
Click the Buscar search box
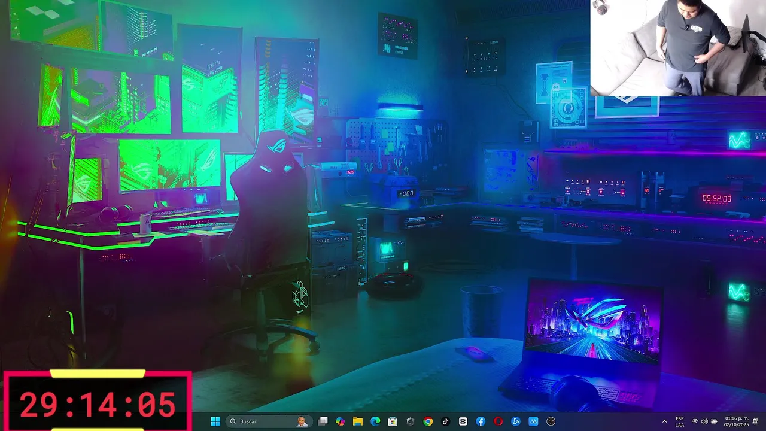click(x=268, y=421)
